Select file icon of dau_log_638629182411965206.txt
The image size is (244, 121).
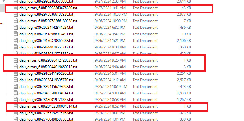click(16, 73)
